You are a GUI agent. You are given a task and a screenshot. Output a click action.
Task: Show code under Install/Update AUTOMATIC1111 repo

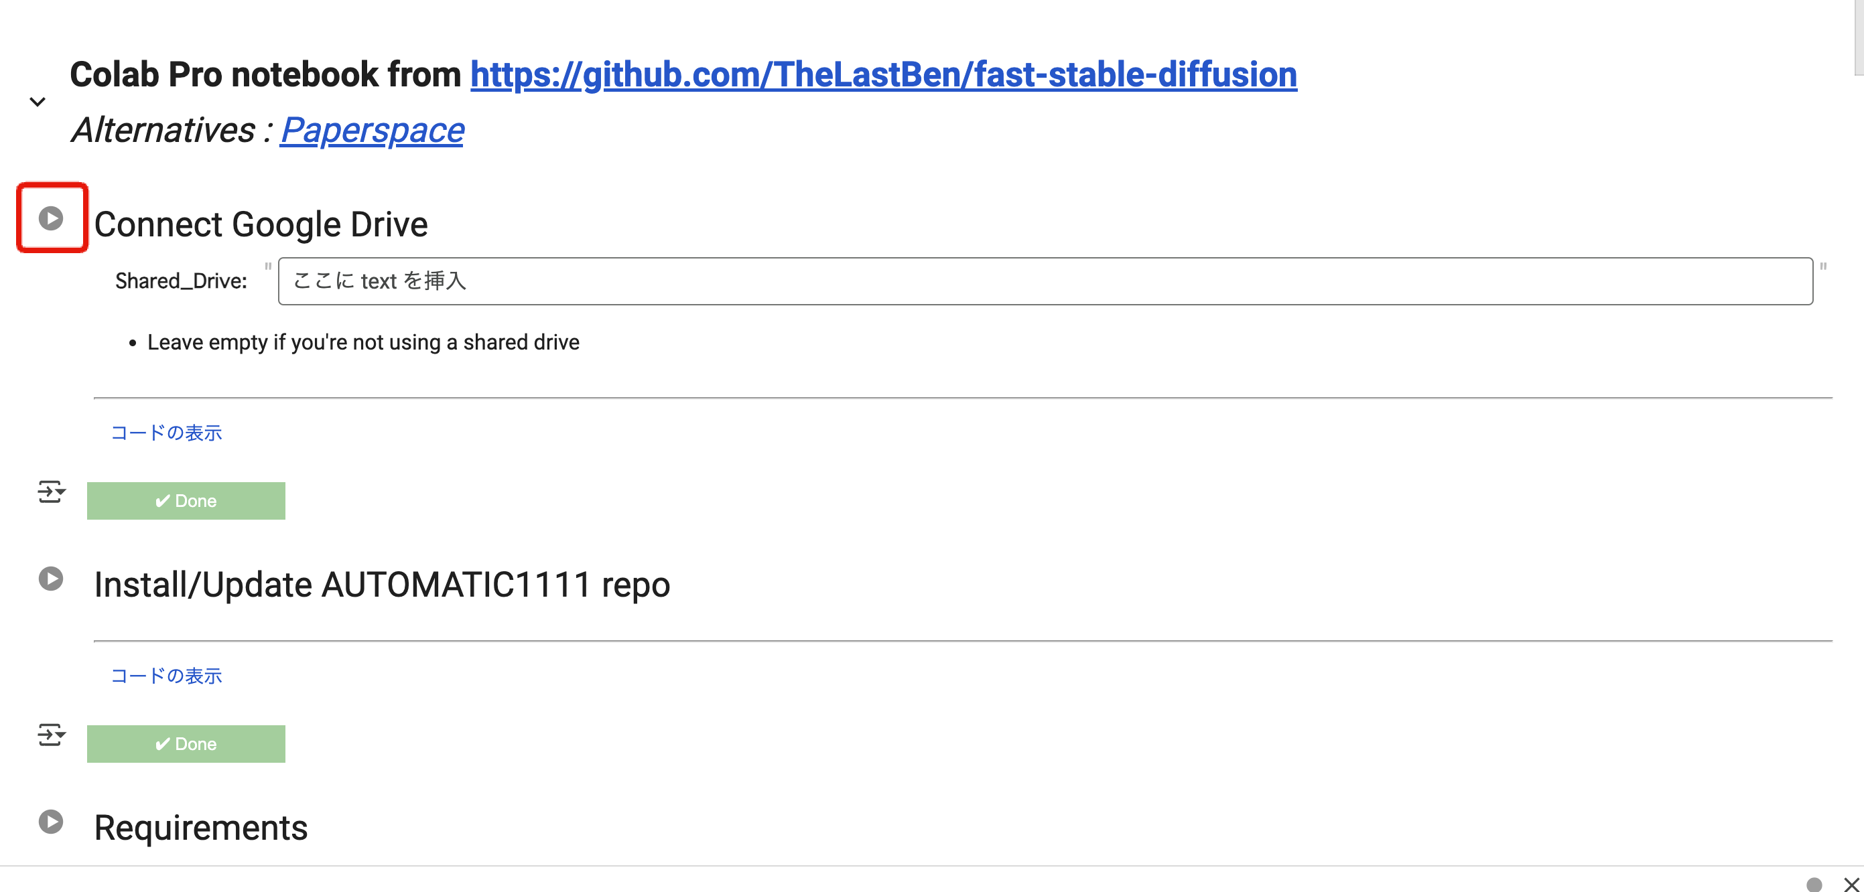point(166,676)
